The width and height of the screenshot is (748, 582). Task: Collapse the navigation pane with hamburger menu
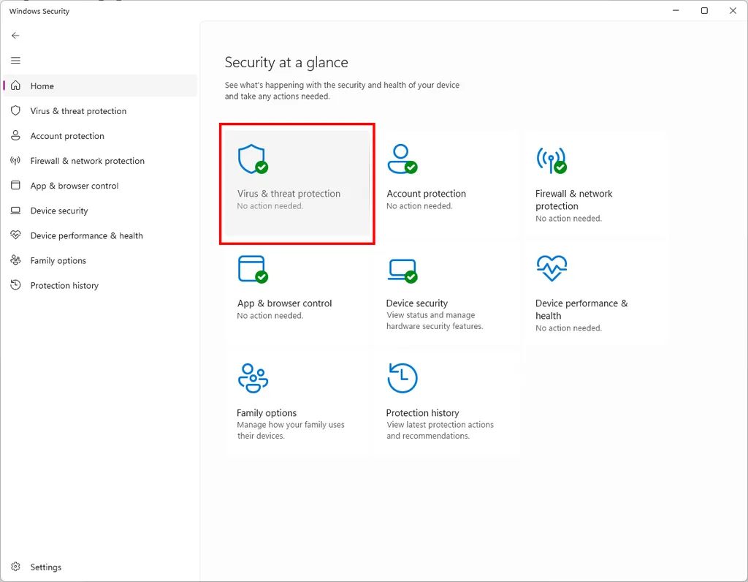coord(15,60)
